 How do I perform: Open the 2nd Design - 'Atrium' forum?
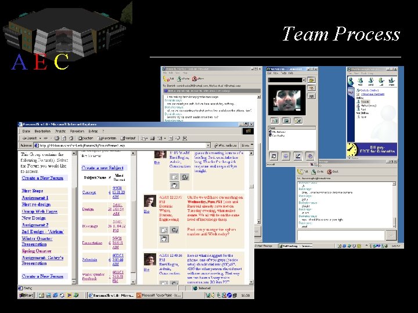coord(42,231)
